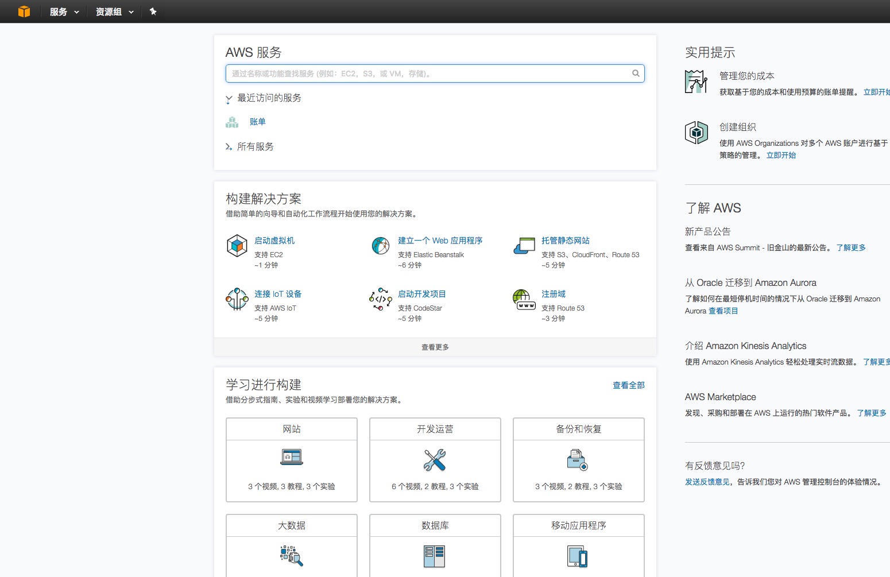Open the 资源组 dropdown menu

pyautogui.click(x=115, y=11)
